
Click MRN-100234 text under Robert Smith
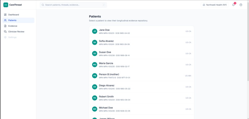tap(109, 100)
